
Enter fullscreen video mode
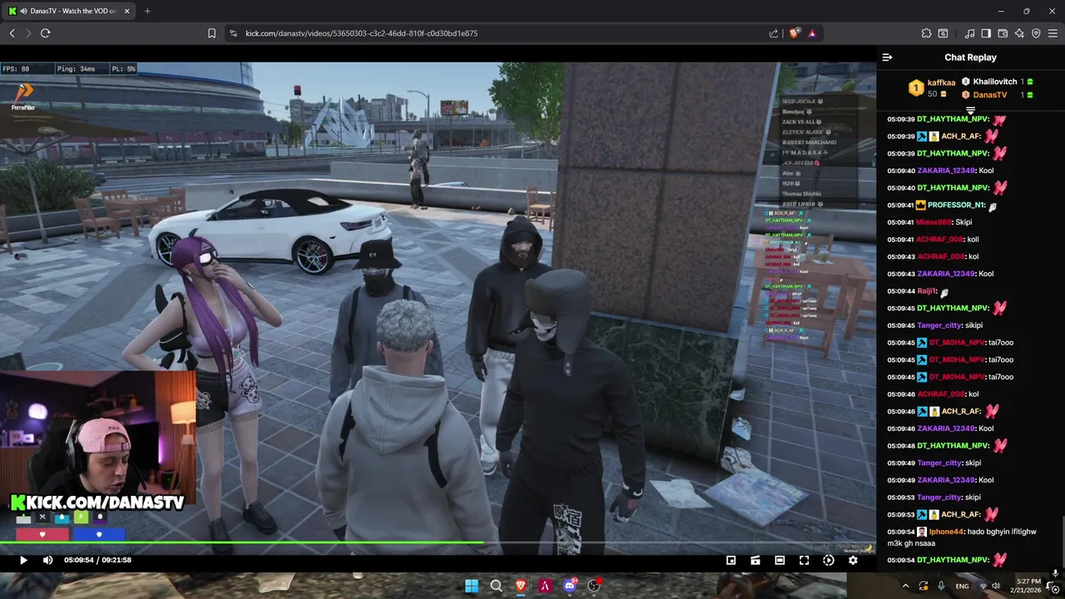tap(804, 560)
